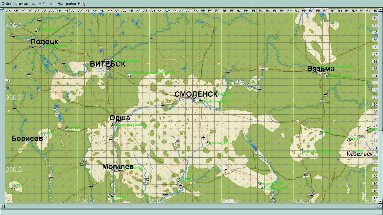Open the Вид menu

(81, 4)
